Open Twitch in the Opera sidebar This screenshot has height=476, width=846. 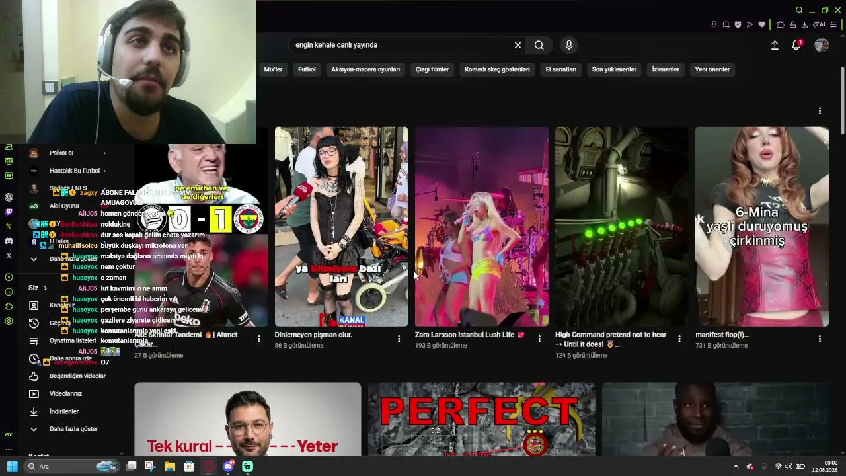click(9, 212)
